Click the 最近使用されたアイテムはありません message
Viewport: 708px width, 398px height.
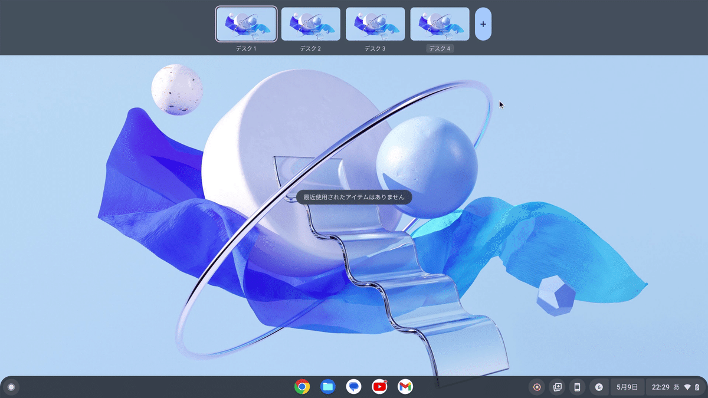354,197
